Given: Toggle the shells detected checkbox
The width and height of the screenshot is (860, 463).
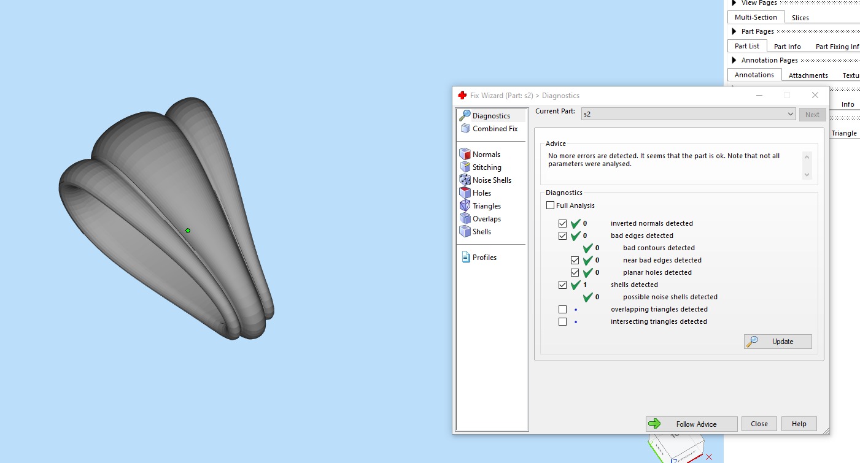Looking at the screenshot, I should (x=563, y=285).
